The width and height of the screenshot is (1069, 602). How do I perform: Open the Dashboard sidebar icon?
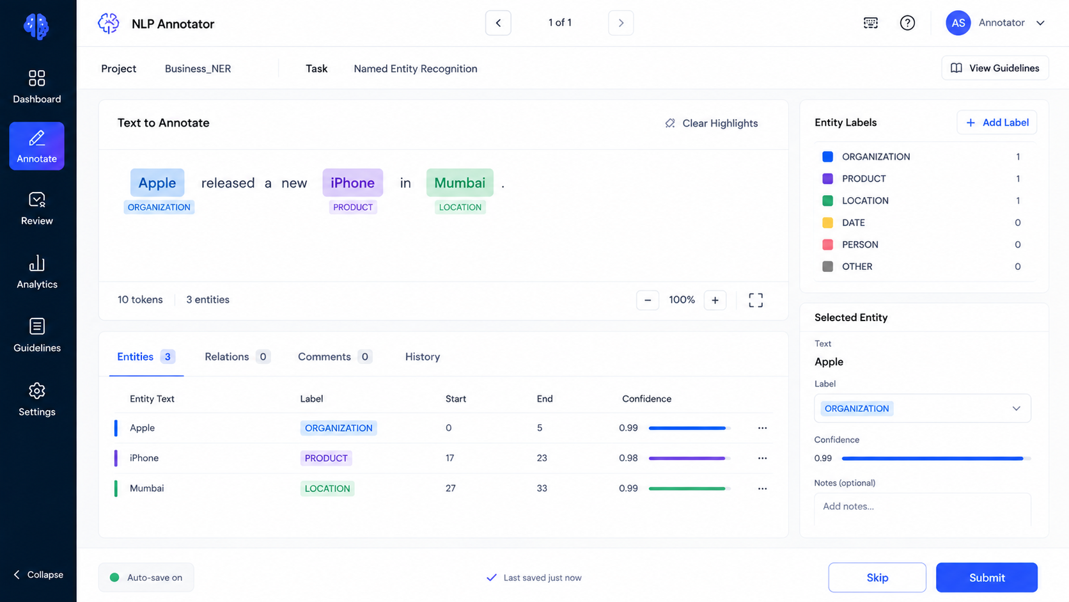click(x=36, y=78)
